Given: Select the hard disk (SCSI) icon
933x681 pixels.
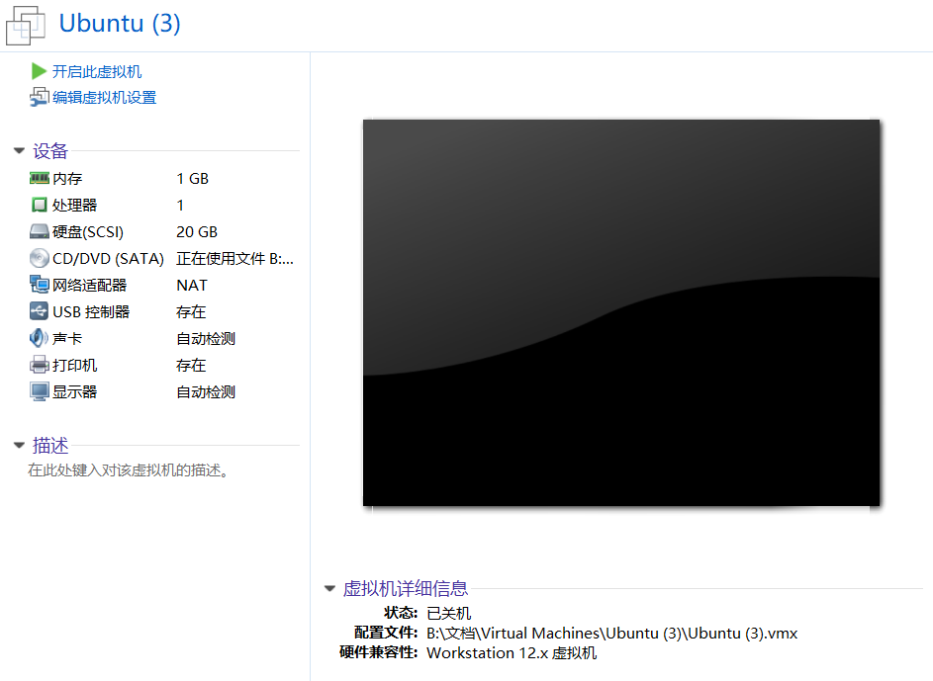Looking at the screenshot, I should coord(40,231).
